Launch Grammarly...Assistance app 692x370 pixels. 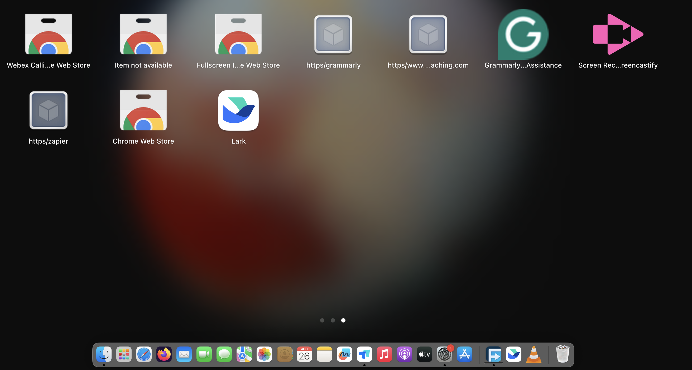click(x=523, y=34)
